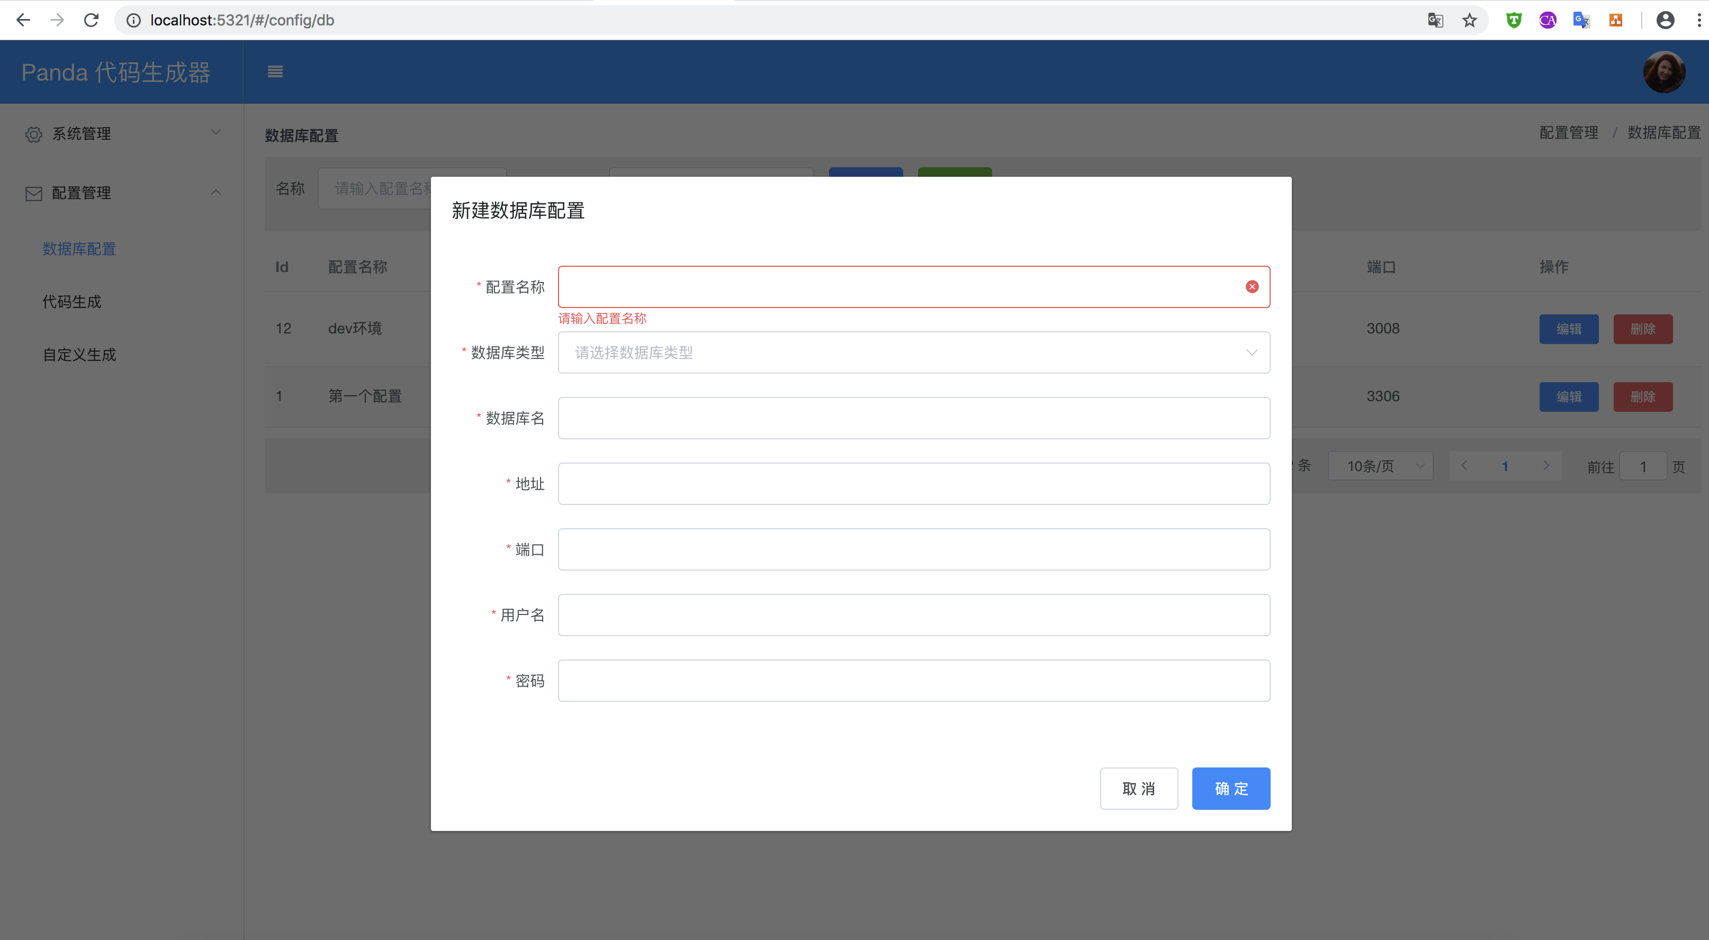The height and width of the screenshot is (940, 1709).
Task: Click the browser back arrow
Action: [x=23, y=21]
